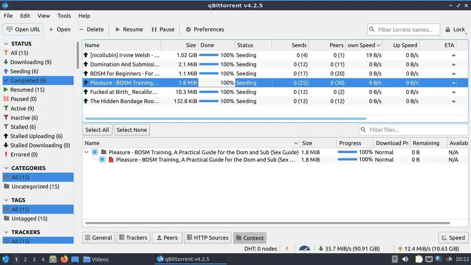Image resolution: width=471 pixels, height=265 pixels.
Task: Click the Open toolbar button
Action: (60, 29)
